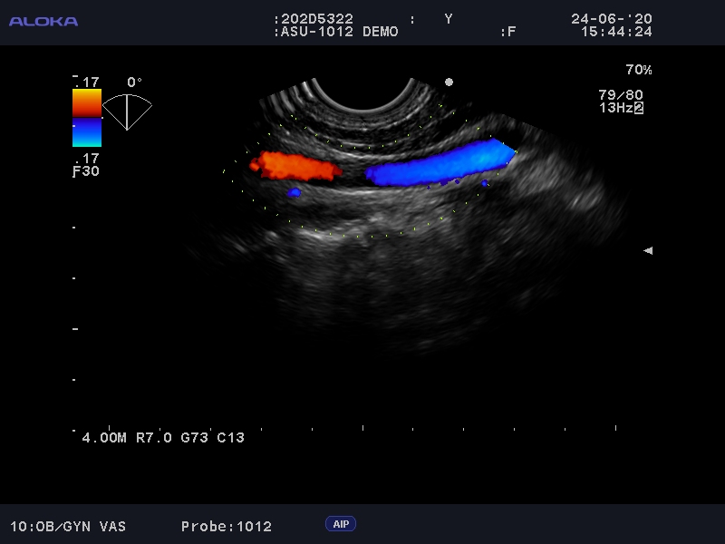Click the 79/80 frame counter
This screenshot has height=544, width=725.
coord(621,94)
